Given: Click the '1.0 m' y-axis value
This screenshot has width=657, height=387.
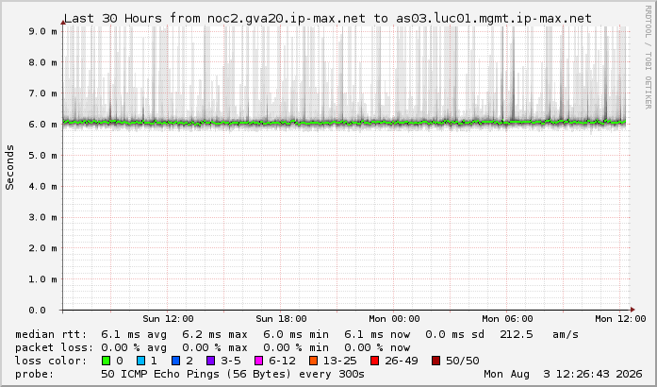Looking at the screenshot, I should (42, 279).
